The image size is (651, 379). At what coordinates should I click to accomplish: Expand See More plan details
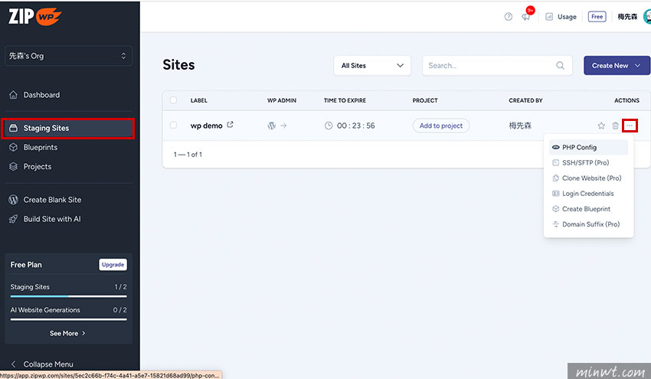(67, 333)
